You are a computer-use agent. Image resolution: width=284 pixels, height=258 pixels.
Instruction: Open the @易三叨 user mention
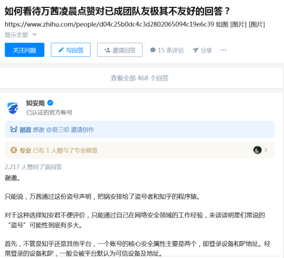click(x=57, y=130)
